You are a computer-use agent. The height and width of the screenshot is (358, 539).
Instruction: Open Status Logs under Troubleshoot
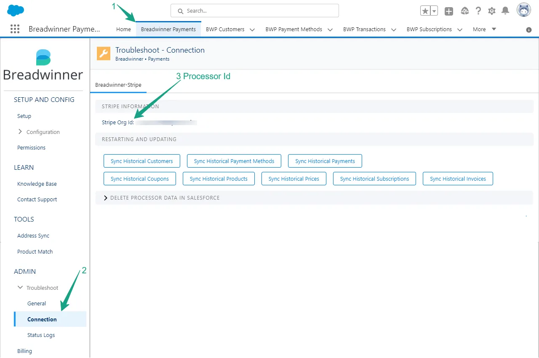click(41, 335)
